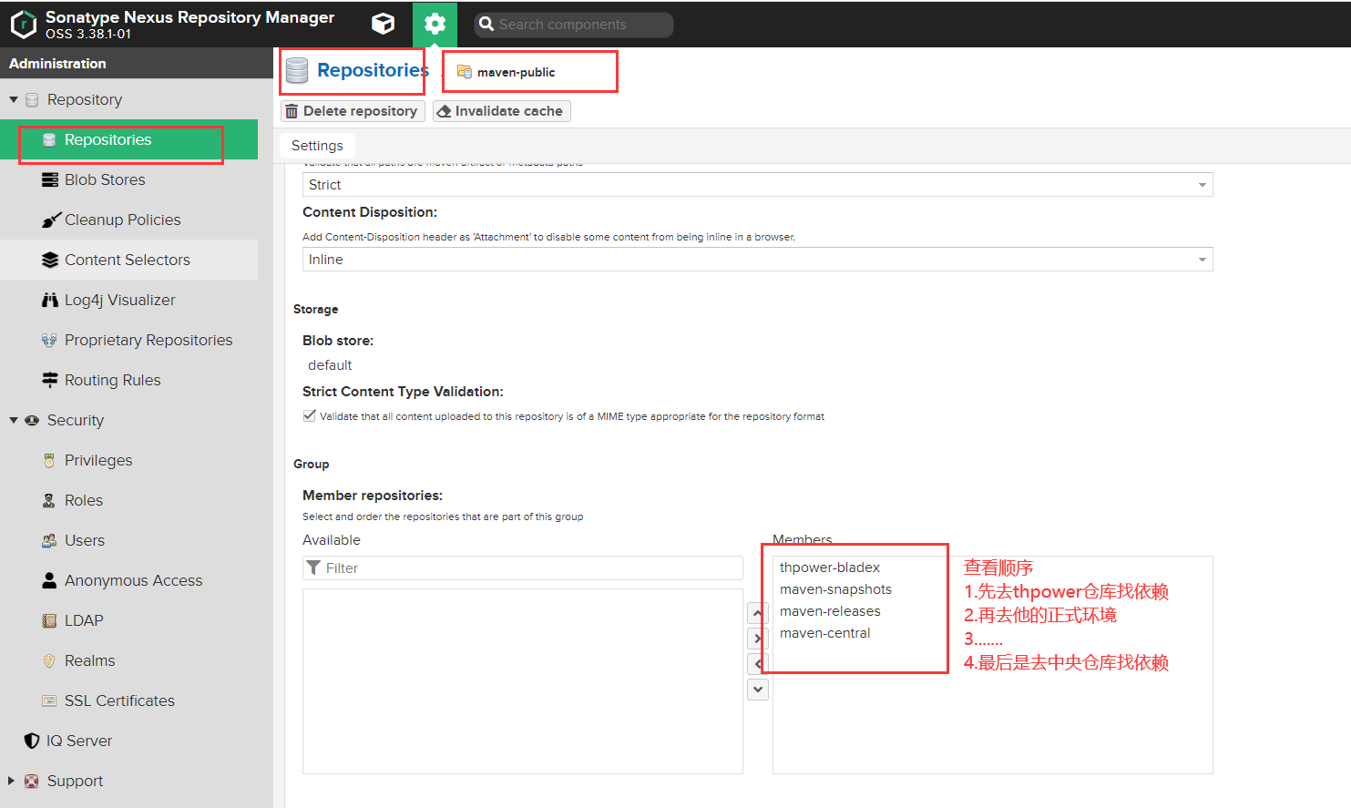The width and height of the screenshot is (1351, 808).
Task: Move selected member repository up
Action: click(758, 613)
